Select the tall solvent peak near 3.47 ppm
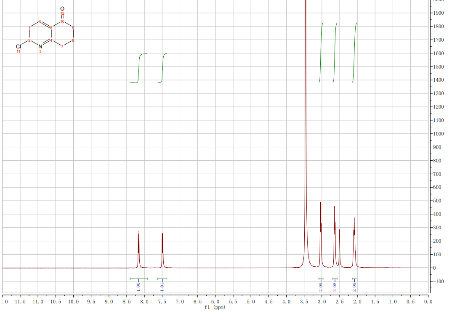This screenshot has height=311, width=452. pos(306,126)
